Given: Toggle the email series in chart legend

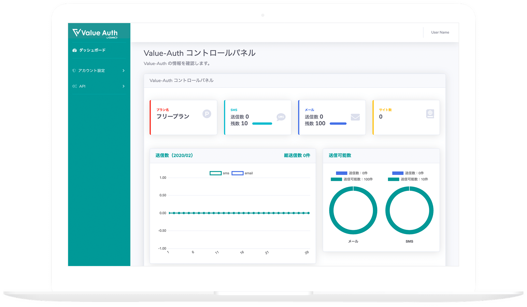Looking at the screenshot, I should 242,173.
